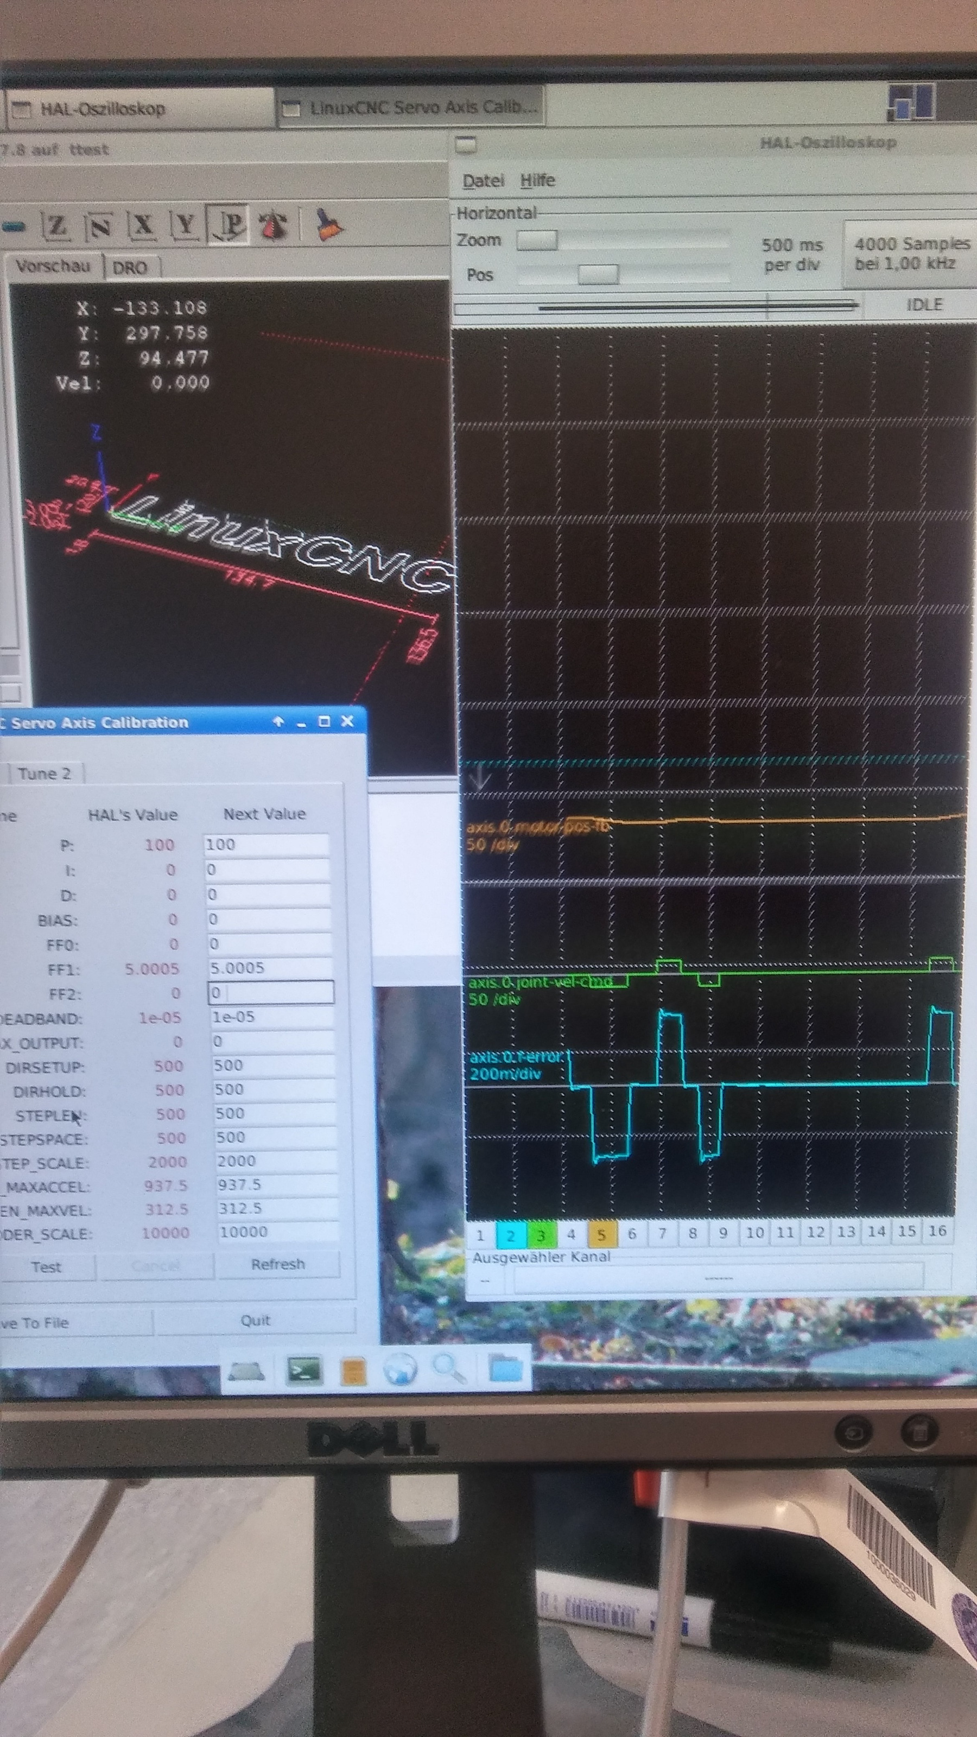Switch to the DRO tab
The image size is (977, 1737).
130,268
